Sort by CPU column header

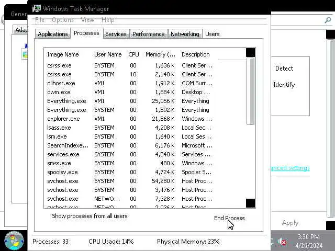click(134, 54)
